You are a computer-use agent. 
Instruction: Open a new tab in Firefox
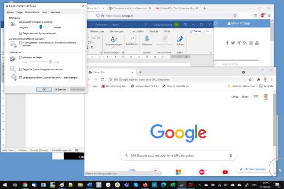[x=204, y=8]
